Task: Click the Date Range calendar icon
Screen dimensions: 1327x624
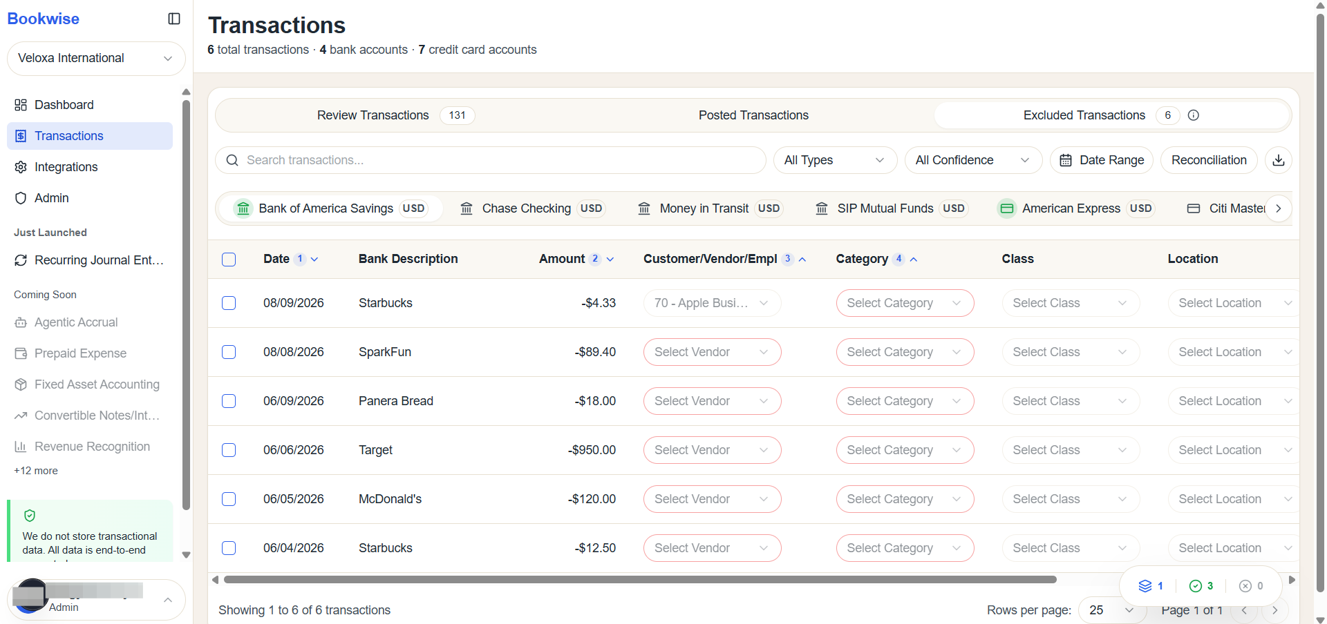Action: click(1066, 160)
